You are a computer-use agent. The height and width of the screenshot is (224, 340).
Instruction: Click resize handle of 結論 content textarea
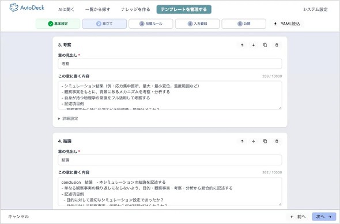[280, 204]
